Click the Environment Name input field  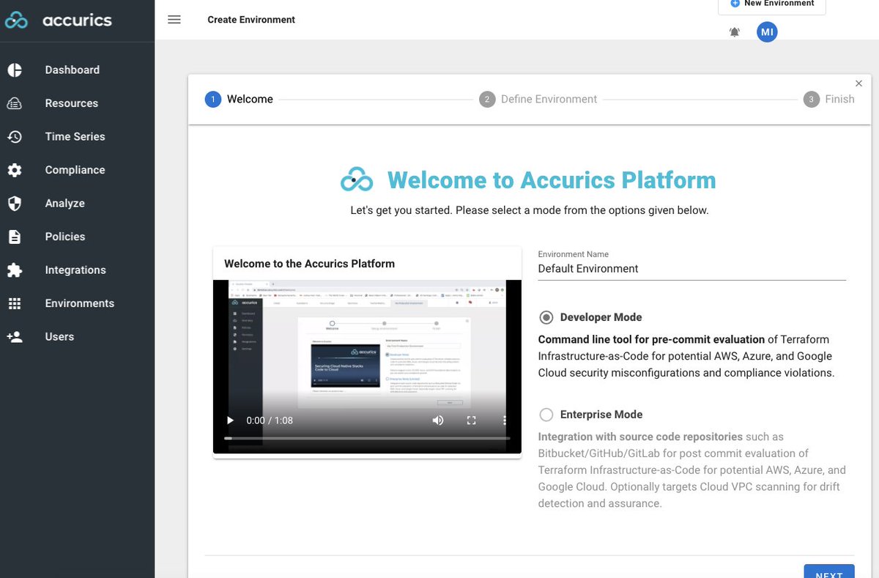691,269
